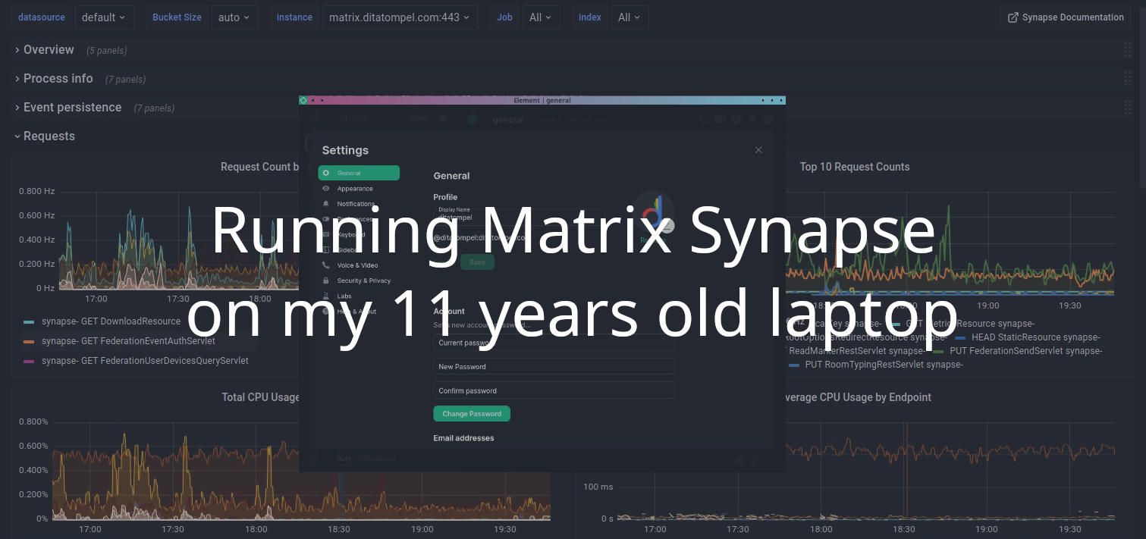Image resolution: width=1146 pixels, height=539 pixels.
Task: Click the voice call icon in Element header
Action: (702, 119)
